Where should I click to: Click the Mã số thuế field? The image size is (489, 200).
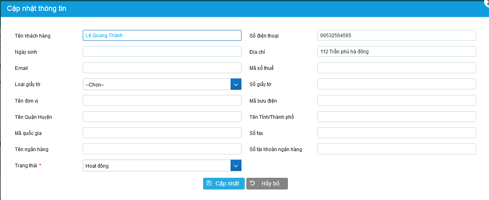pos(396,68)
